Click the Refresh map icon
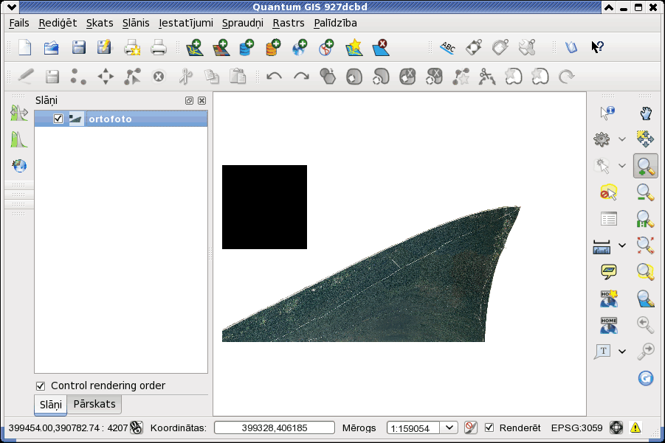The image size is (665, 443). point(646,378)
